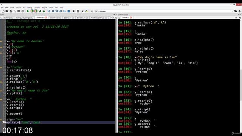Expand the working directory dropdown
Viewport: 242px width, 136px height.
tap(233, 11)
